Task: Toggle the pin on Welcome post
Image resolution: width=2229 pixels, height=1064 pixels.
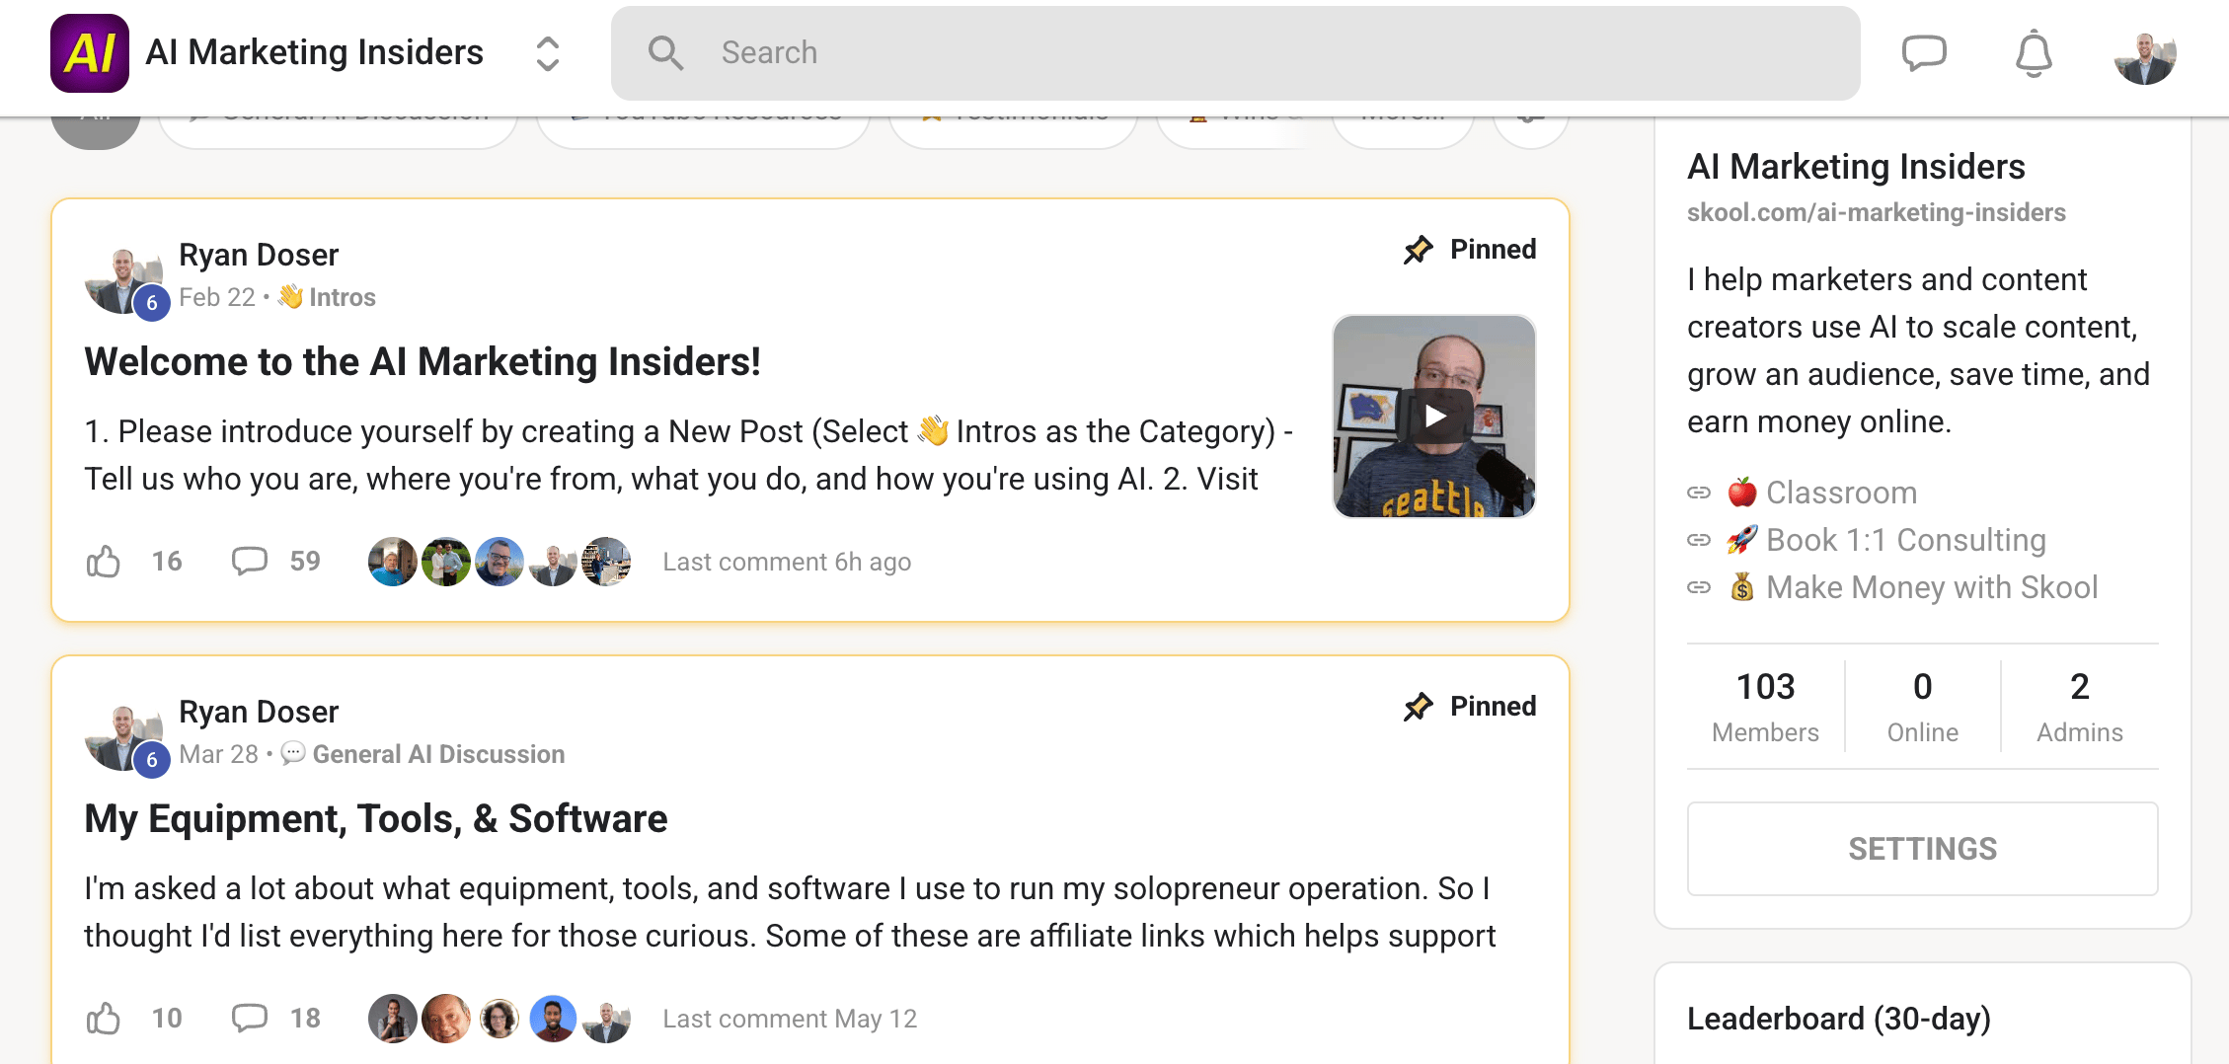Action: [x=1470, y=250]
